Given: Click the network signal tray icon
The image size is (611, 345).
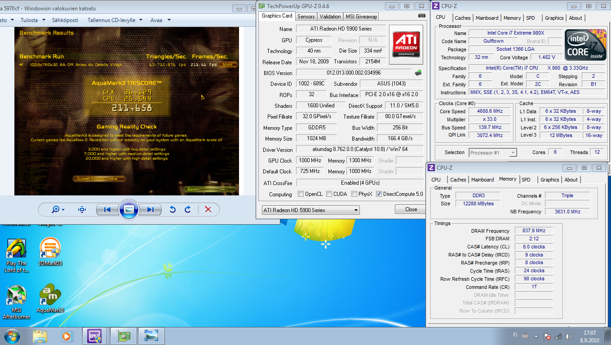Looking at the screenshot, I should click(x=558, y=336).
